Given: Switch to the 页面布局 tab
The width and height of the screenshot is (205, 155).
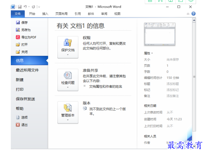Looking at the screenshot, I should pos(61,14).
